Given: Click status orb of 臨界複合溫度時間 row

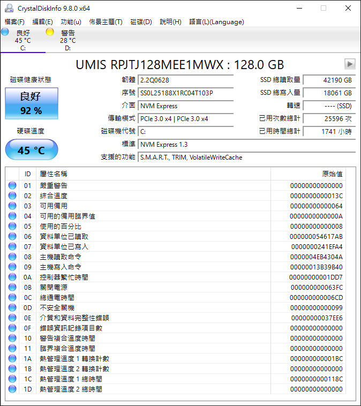Looking at the screenshot, I should (12, 348).
